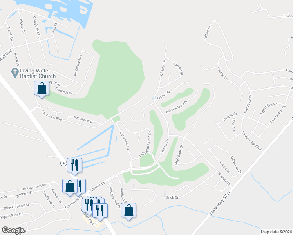The width and height of the screenshot is (293, 235).
Task: Select the Borgata Loop street label
Action: [83, 119]
